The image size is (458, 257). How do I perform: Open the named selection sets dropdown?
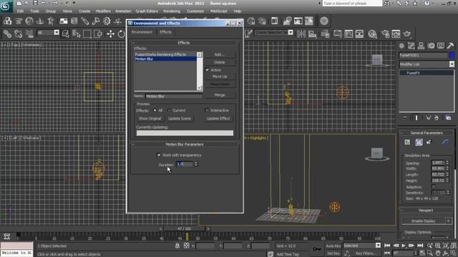291,32
